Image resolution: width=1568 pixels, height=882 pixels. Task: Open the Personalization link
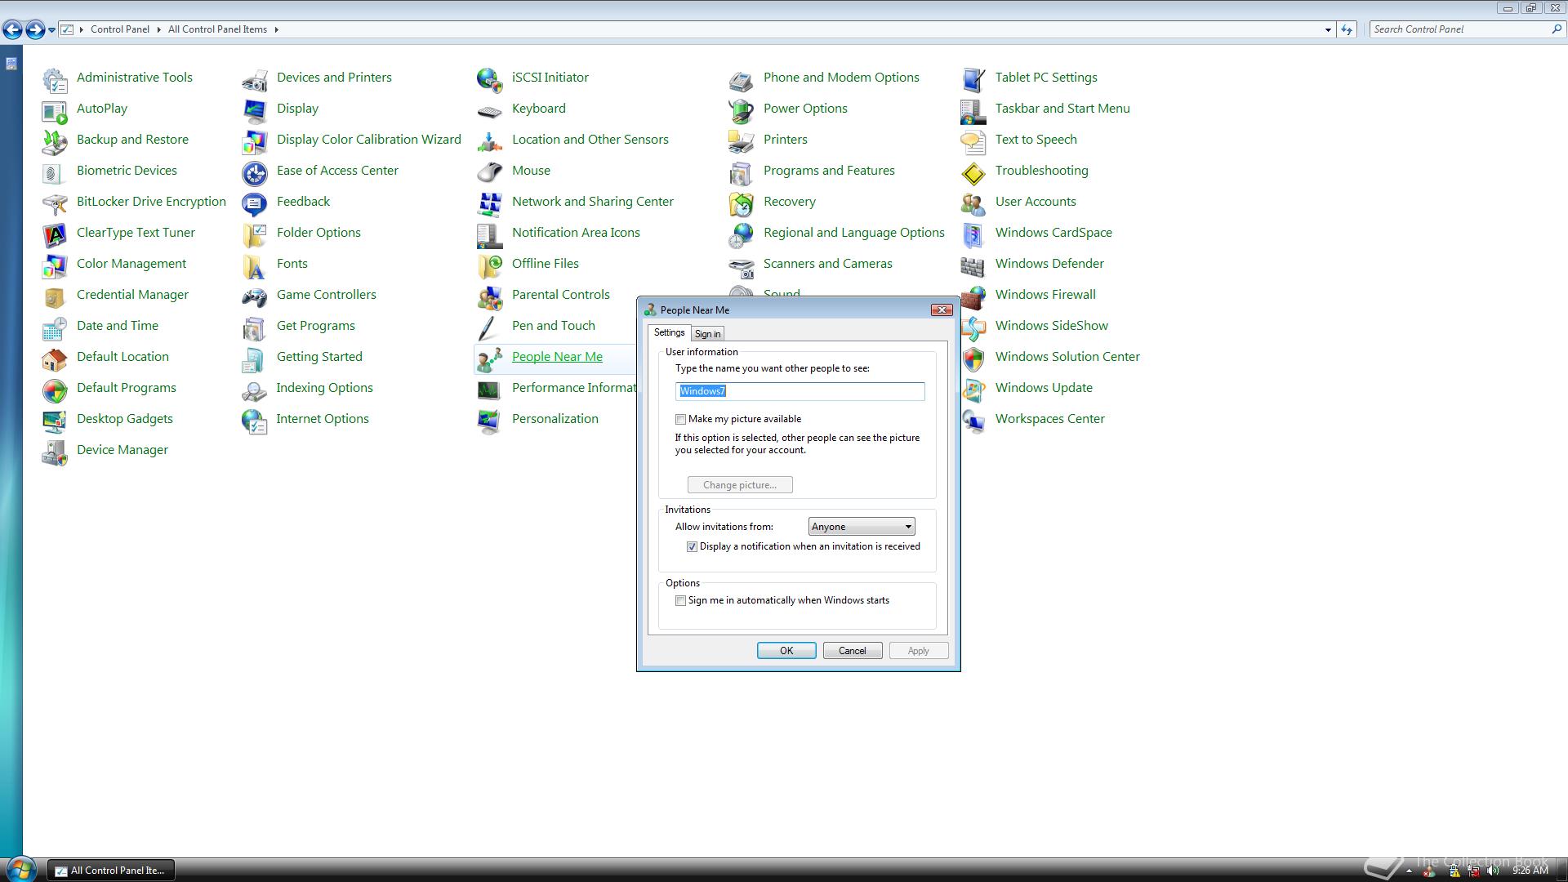pos(555,419)
